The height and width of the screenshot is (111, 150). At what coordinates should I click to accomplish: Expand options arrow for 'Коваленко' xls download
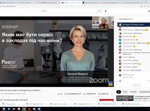point(70,104)
